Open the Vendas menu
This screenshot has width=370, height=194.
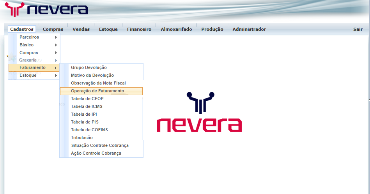(x=81, y=29)
